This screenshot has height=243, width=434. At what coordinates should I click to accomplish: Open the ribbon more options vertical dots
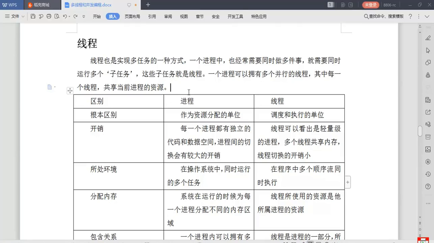[x=419, y=16]
